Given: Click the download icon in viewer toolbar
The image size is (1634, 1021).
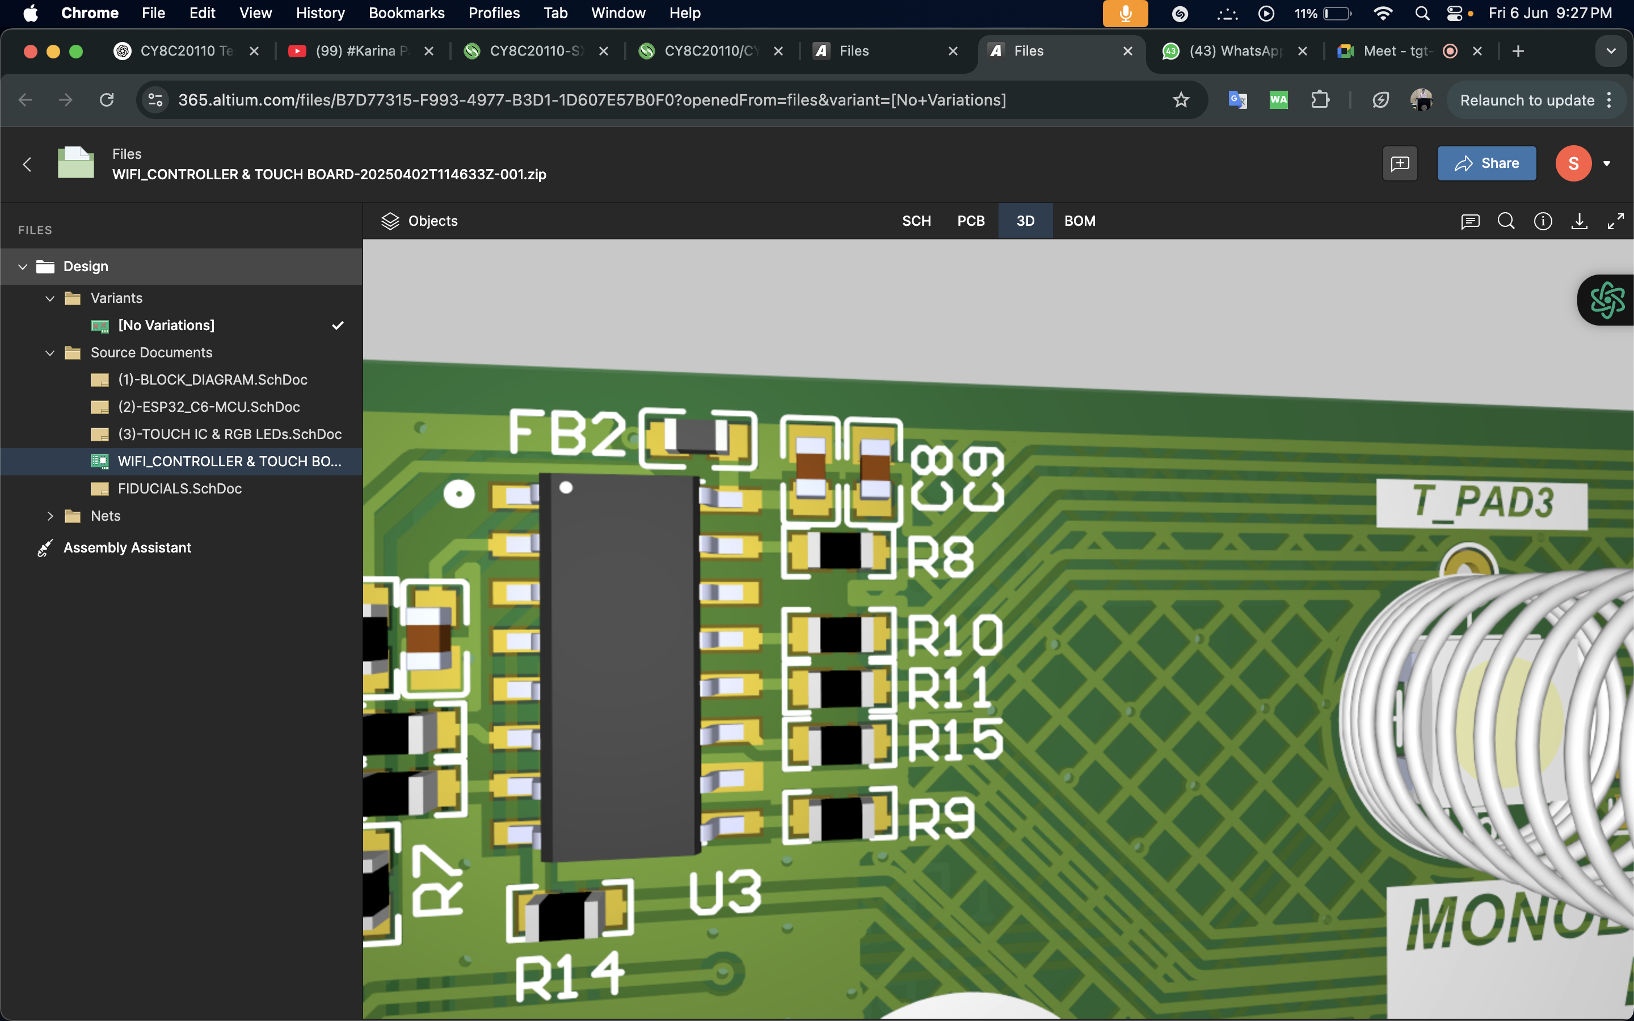Looking at the screenshot, I should click(x=1580, y=221).
